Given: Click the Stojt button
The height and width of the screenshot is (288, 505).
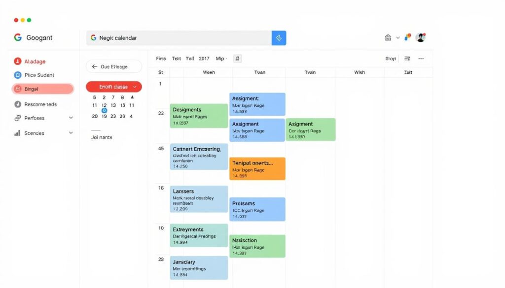Looking at the screenshot, I should coord(390,58).
